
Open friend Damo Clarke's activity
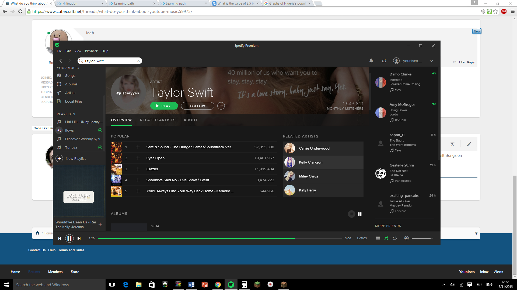point(406,82)
